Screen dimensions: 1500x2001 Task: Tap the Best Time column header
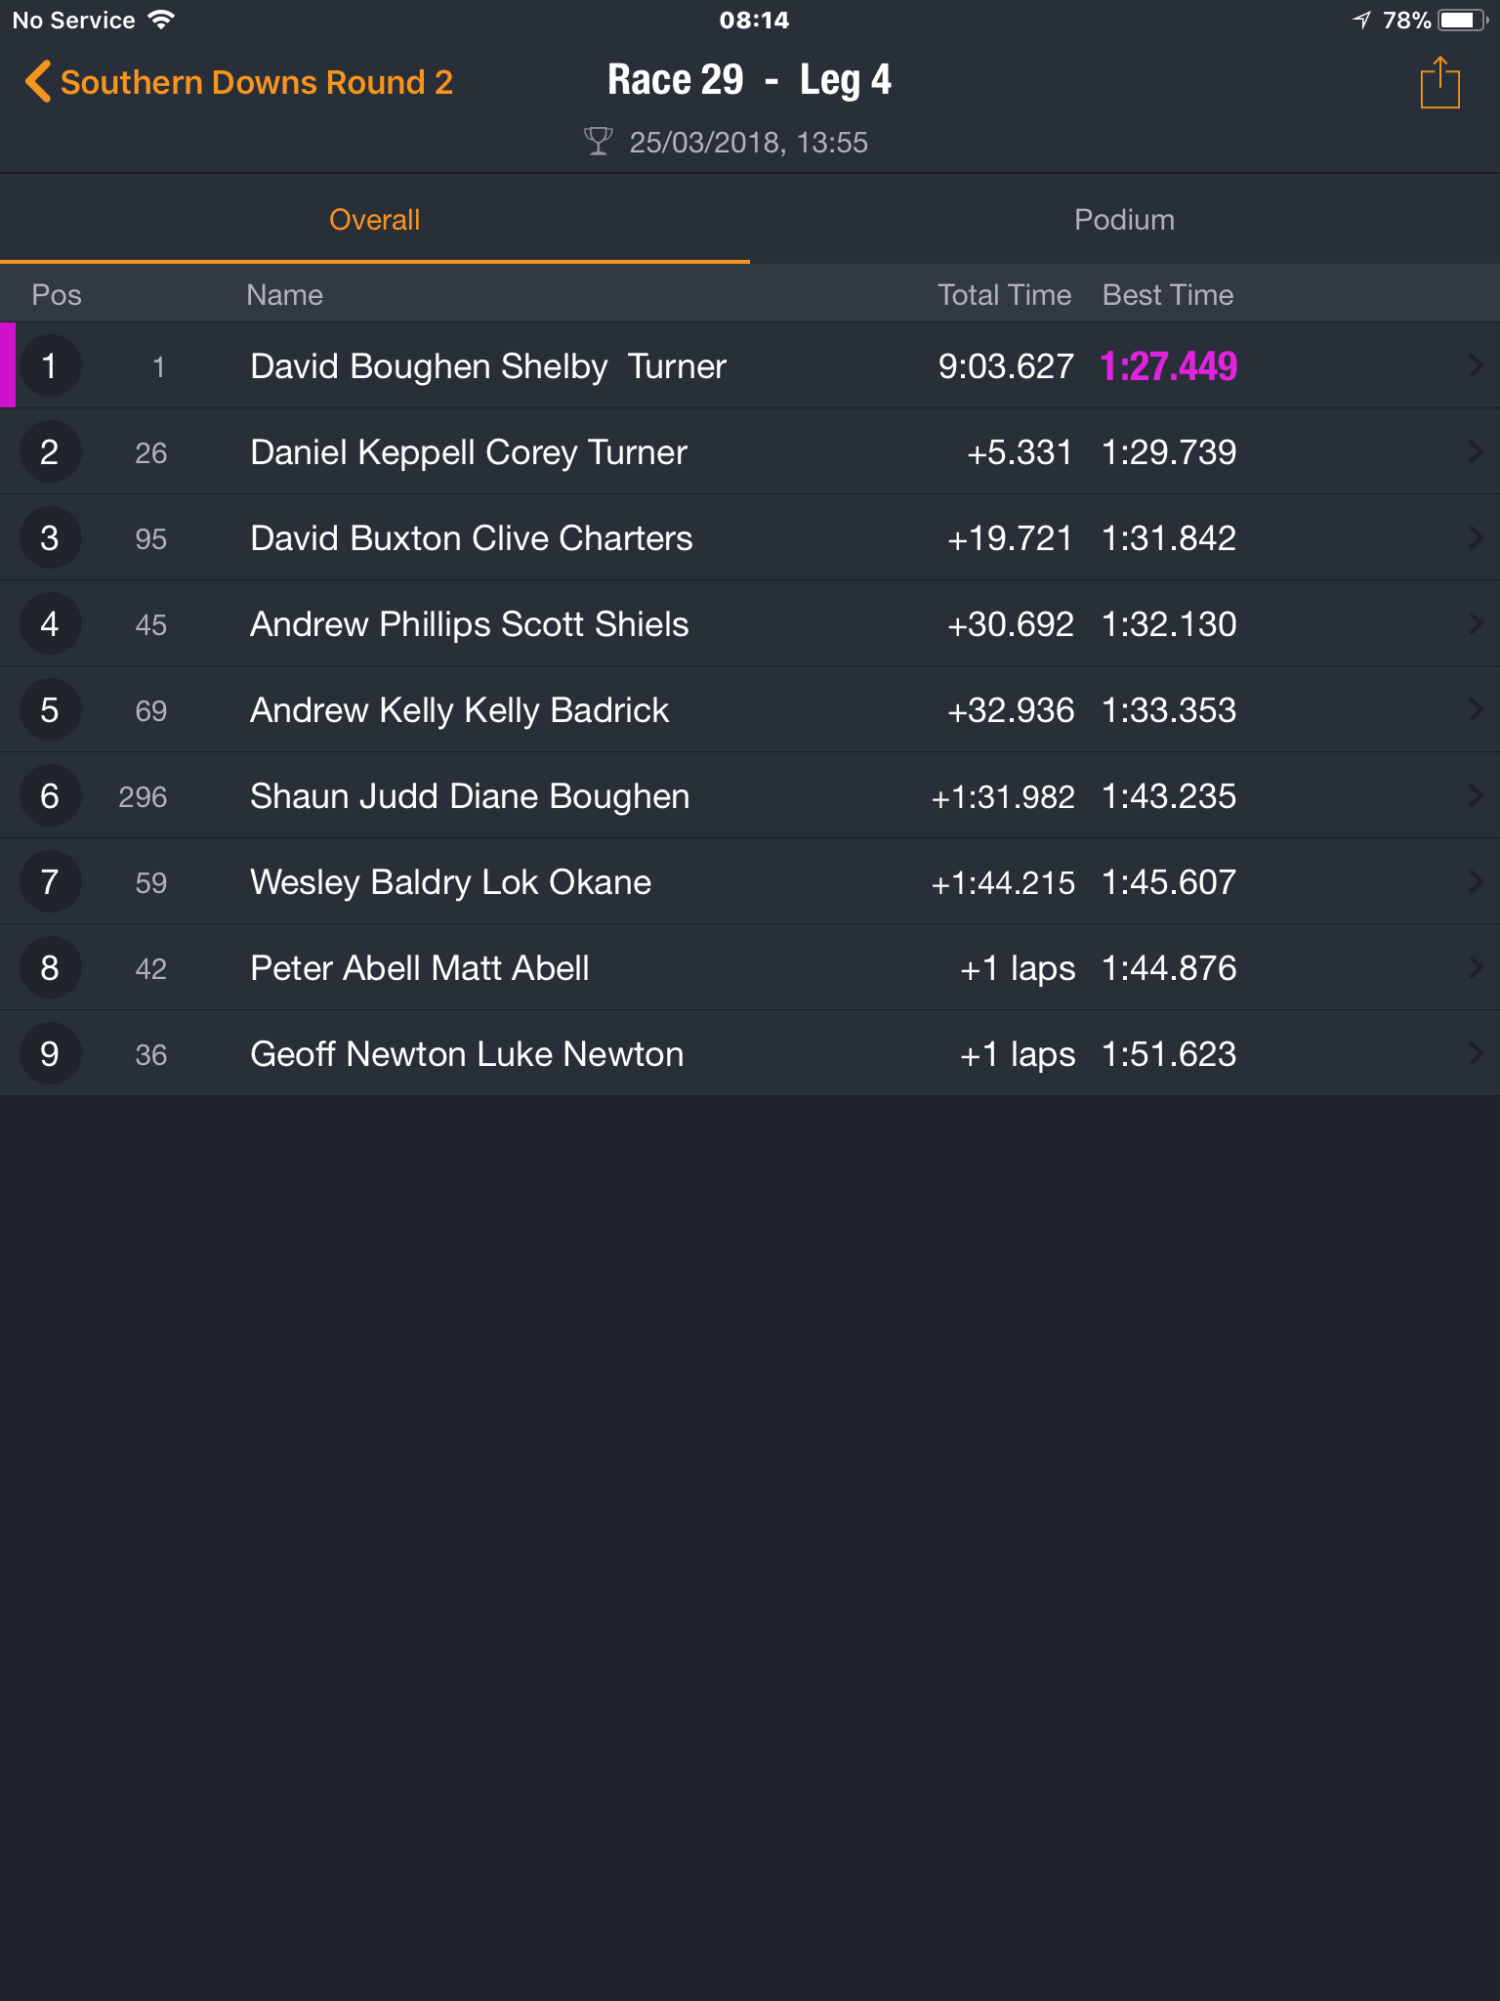point(1168,295)
